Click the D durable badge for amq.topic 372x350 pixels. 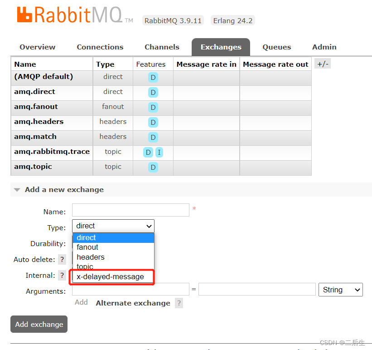click(153, 167)
